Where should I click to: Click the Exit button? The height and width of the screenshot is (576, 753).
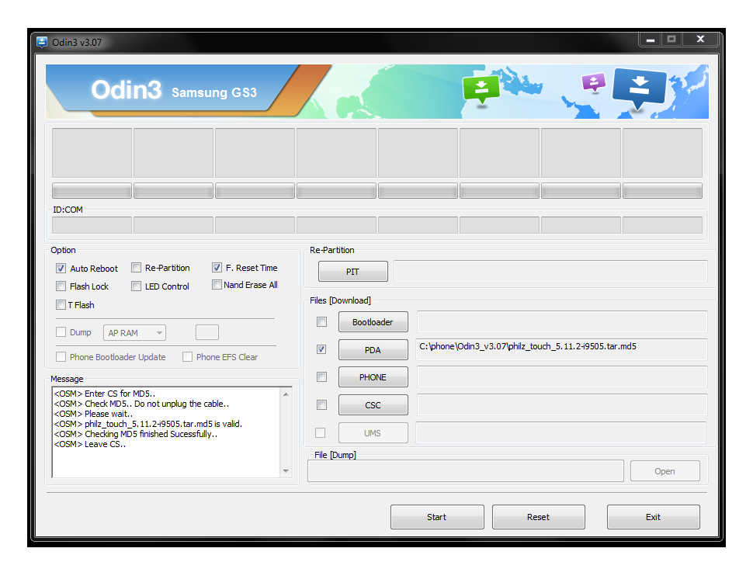[653, 517]
